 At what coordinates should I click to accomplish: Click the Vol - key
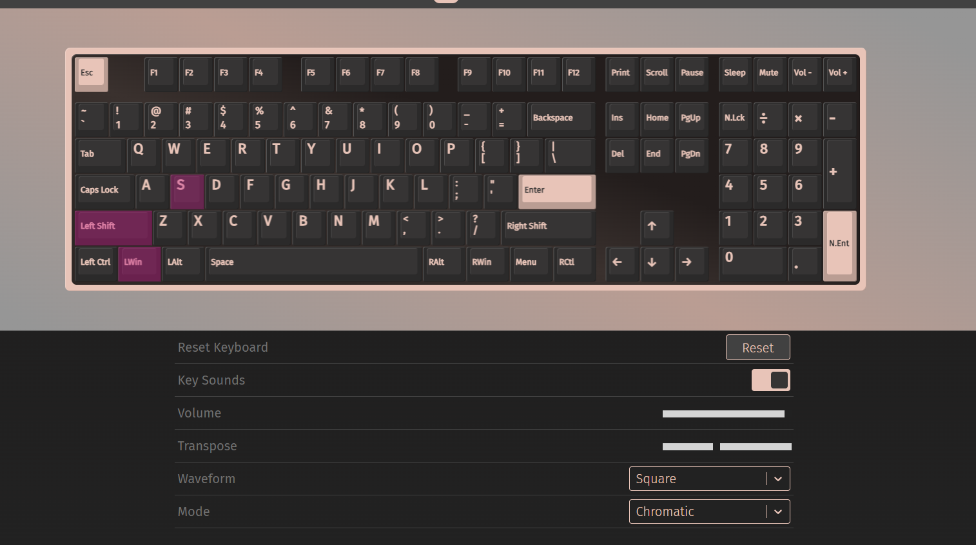click(805, 74)
